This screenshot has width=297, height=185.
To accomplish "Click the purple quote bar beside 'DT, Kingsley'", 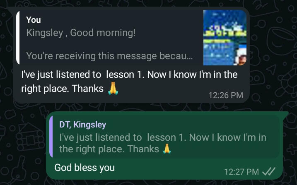I will coord(51,136).
